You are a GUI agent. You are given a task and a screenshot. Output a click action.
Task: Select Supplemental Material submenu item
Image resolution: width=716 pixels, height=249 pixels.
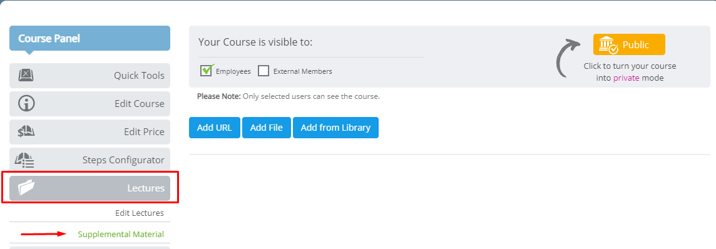click(121, 235)
